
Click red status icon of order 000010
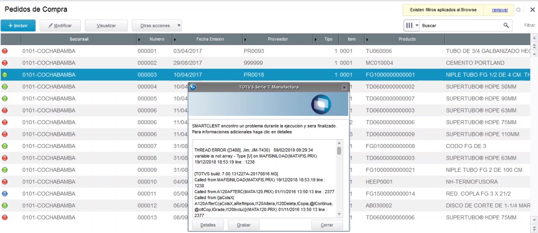point(5,182)
